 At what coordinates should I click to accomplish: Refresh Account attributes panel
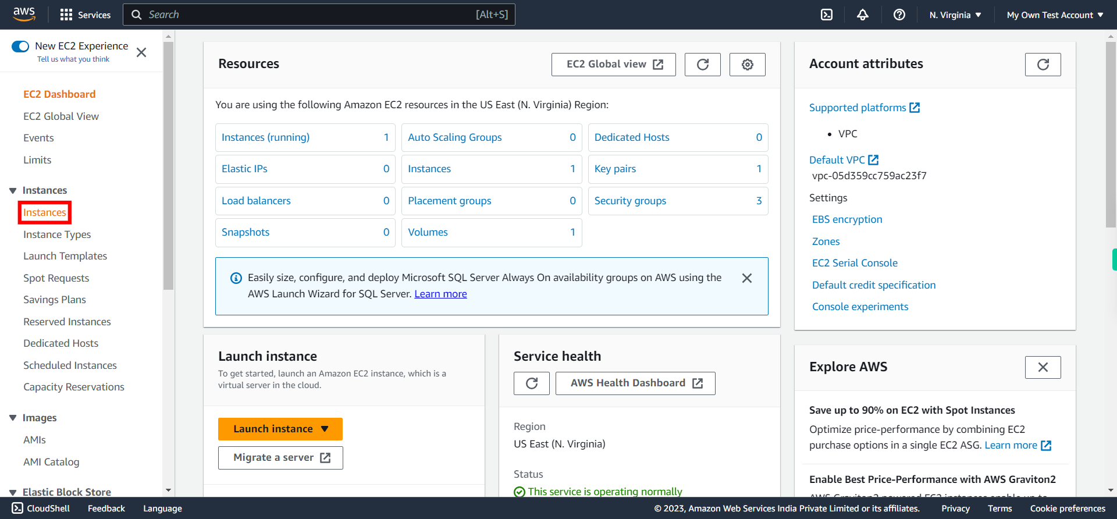(1043, 65)
